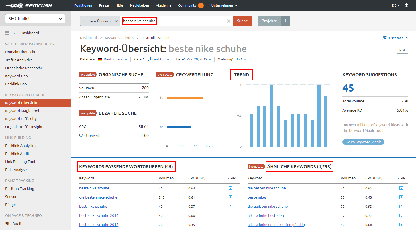Click the German flag icon

(x=100, y=59)
